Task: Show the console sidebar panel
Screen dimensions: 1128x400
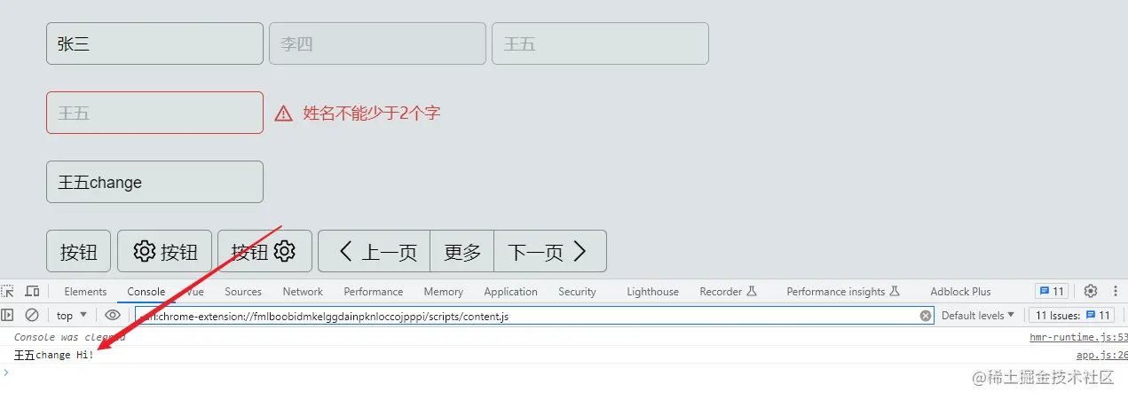Action: [x=7, y=315]
